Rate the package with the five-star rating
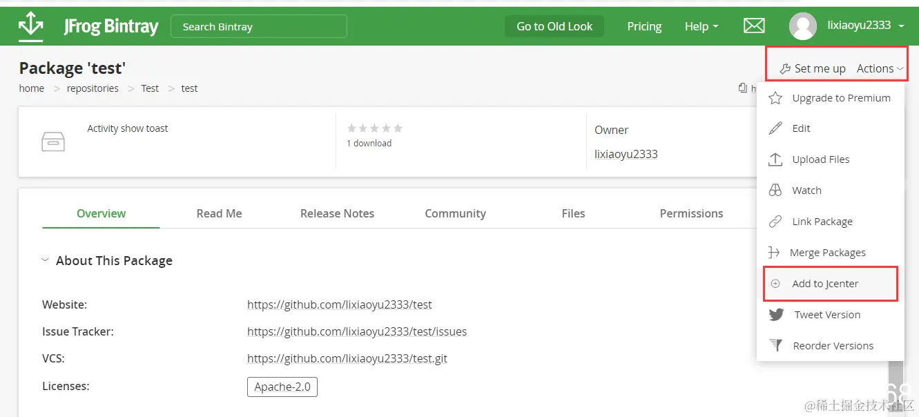The width and height of the screenshot is (919, 417). coord(374,128)
